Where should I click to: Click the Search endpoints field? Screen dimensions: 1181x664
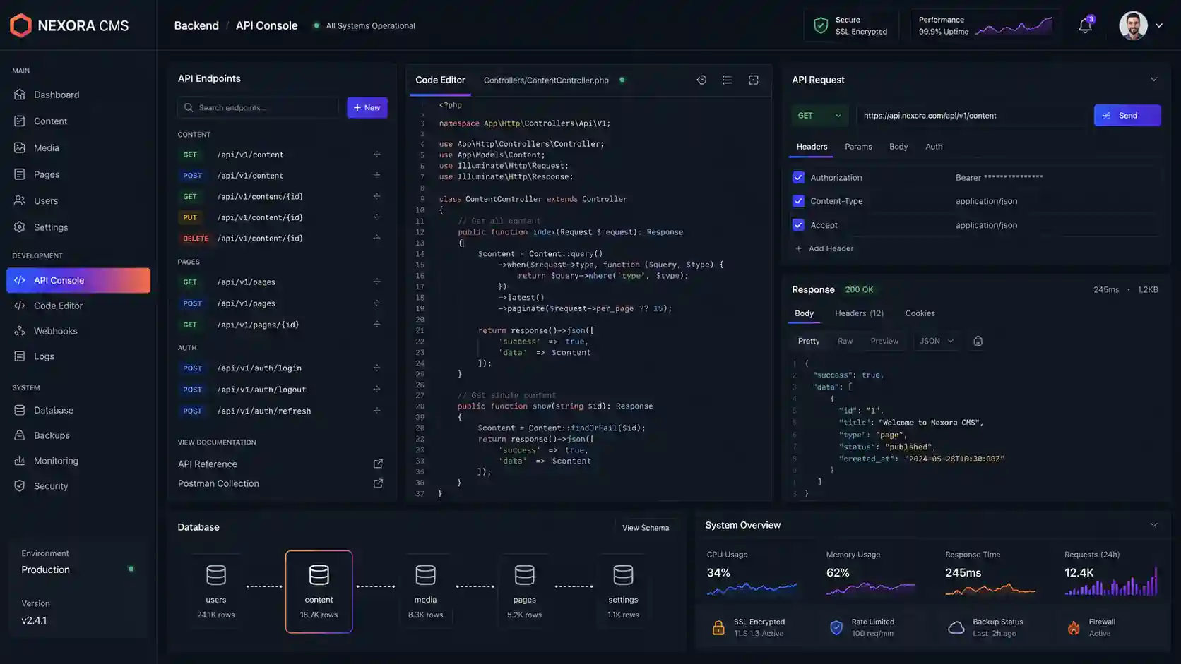coord(259,107)
